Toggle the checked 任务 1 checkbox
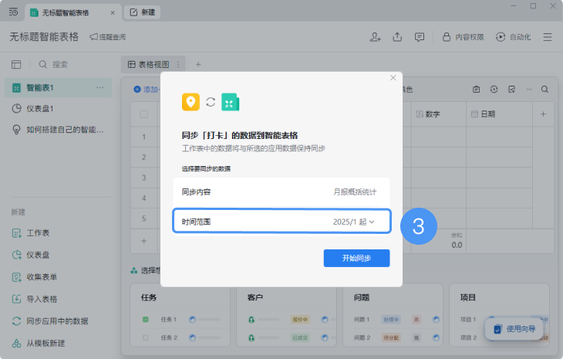This screenshot has width=563, height=359. click(x=146, y=319)
